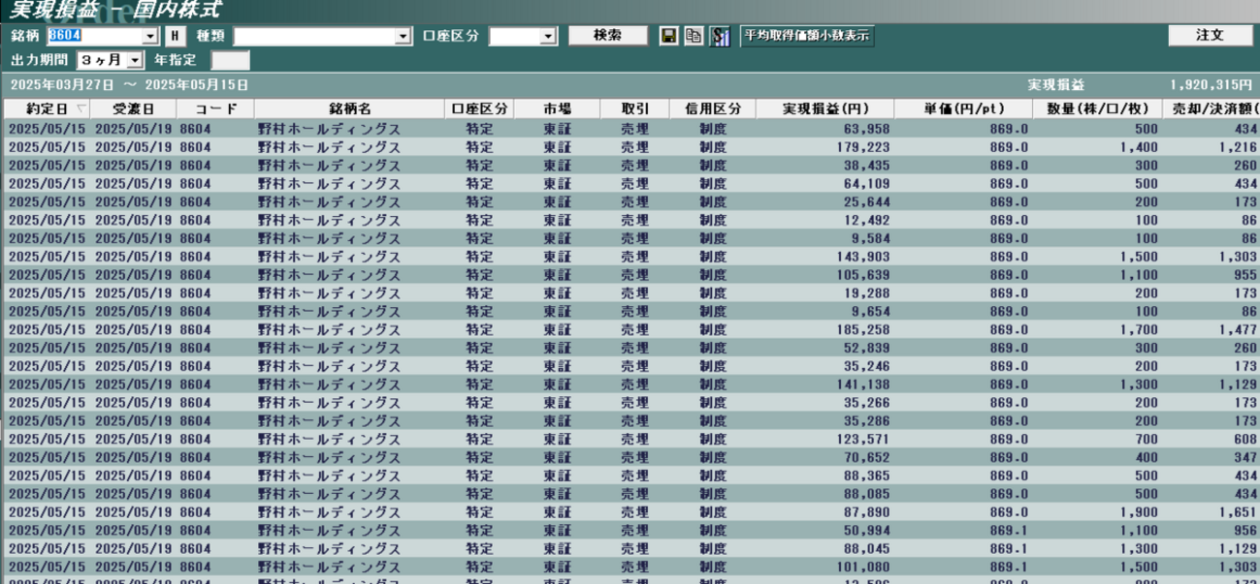Sort by 銘柄名 column header

(349, 108)
